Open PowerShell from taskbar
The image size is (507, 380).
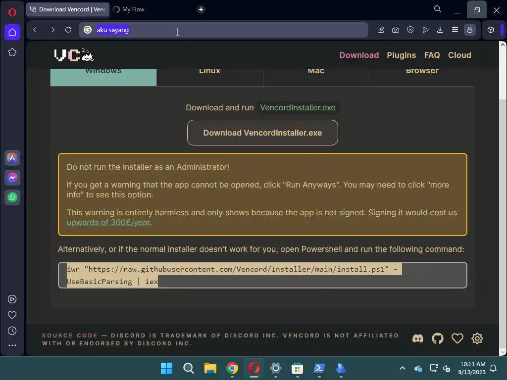pyautogui.click(x=319, y=368)
